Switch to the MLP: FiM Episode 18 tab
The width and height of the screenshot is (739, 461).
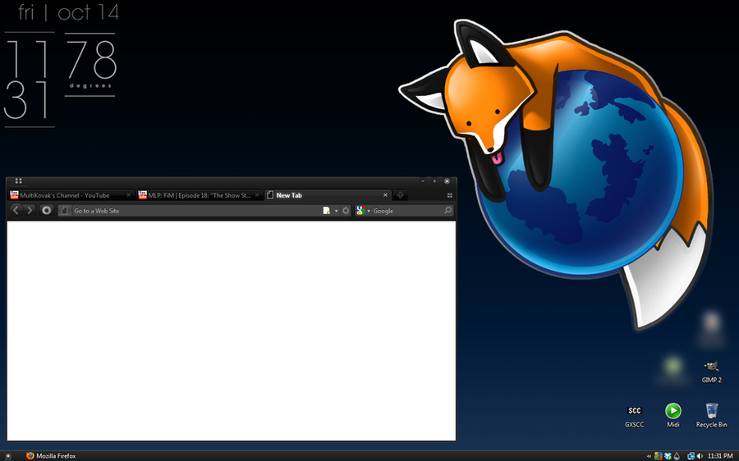(200, 195)
